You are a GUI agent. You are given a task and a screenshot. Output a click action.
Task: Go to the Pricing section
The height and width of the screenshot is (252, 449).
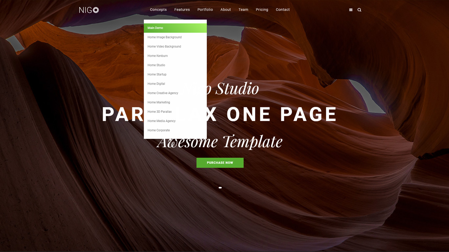[x=262, y=10]
